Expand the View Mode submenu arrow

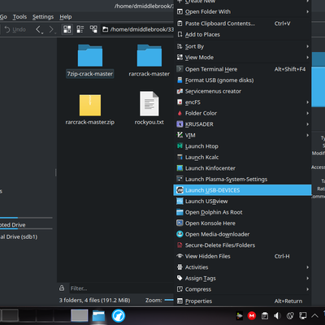point(307,58)
